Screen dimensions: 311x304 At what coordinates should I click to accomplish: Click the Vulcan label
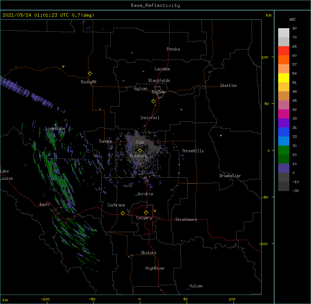(x=196, y=286)
